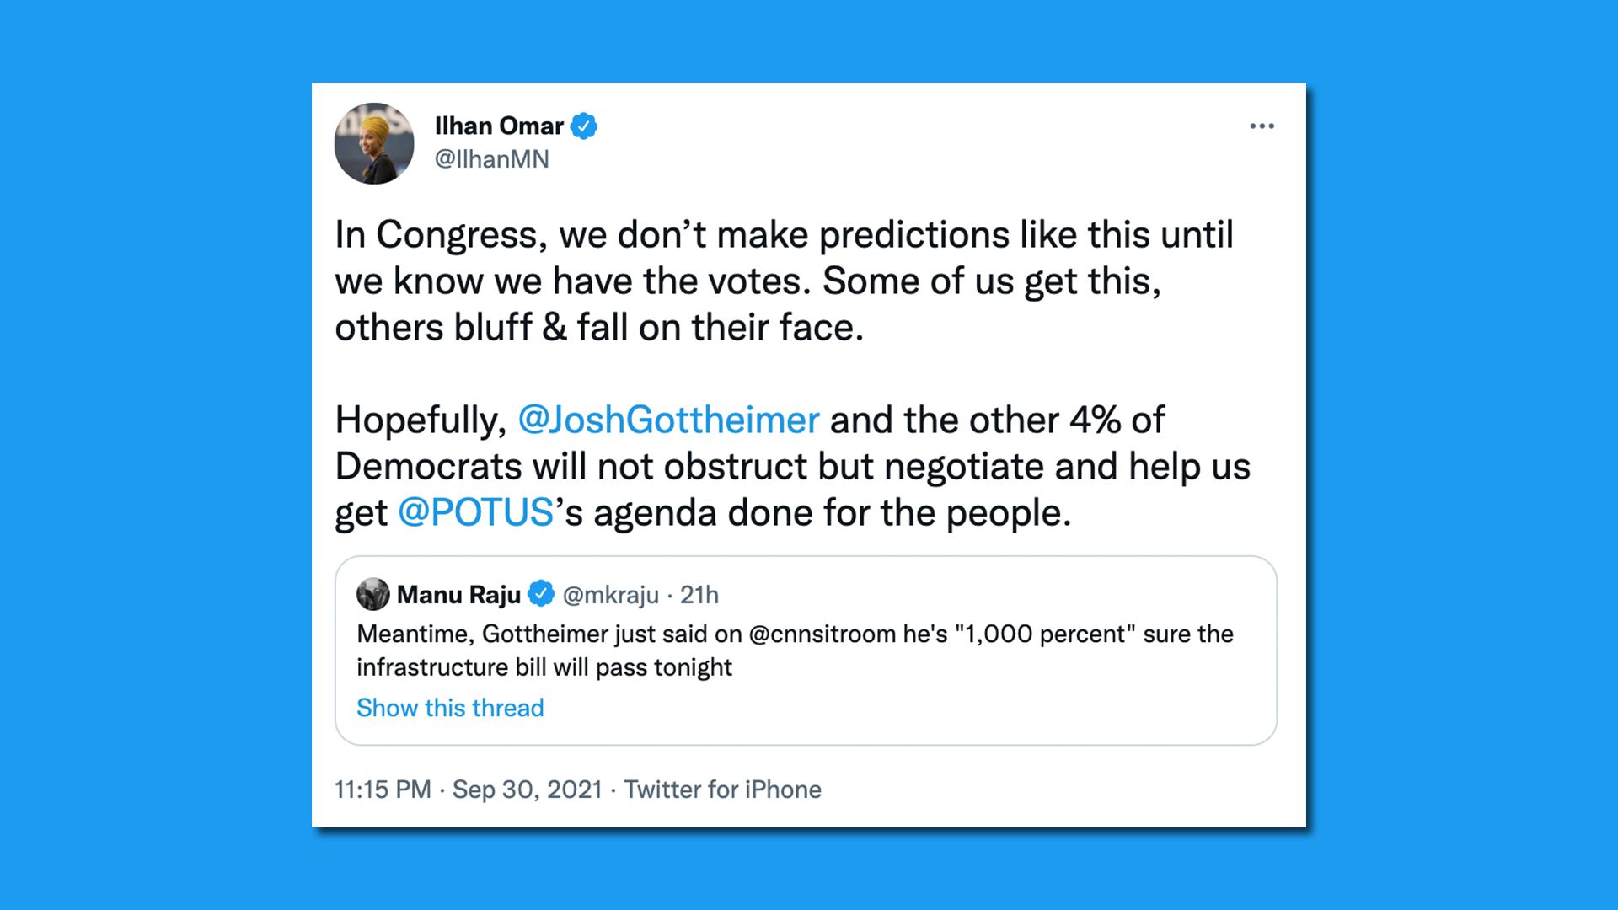
Task: Click Ilhan Omar's profile avatar
Action: [374, 143]
